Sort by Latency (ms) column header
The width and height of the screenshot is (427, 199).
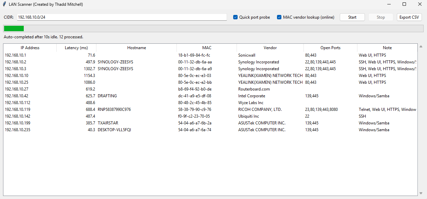pyautogui.click(x=76, y=48)
